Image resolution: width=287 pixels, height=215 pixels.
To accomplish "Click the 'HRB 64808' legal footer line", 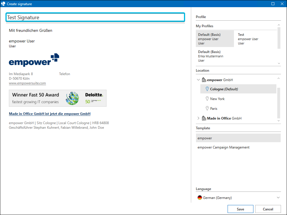I will [x=59, y=123].
